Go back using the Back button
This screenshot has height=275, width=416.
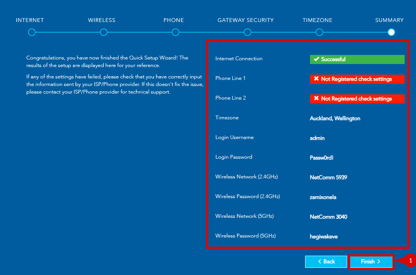[326, 262]
